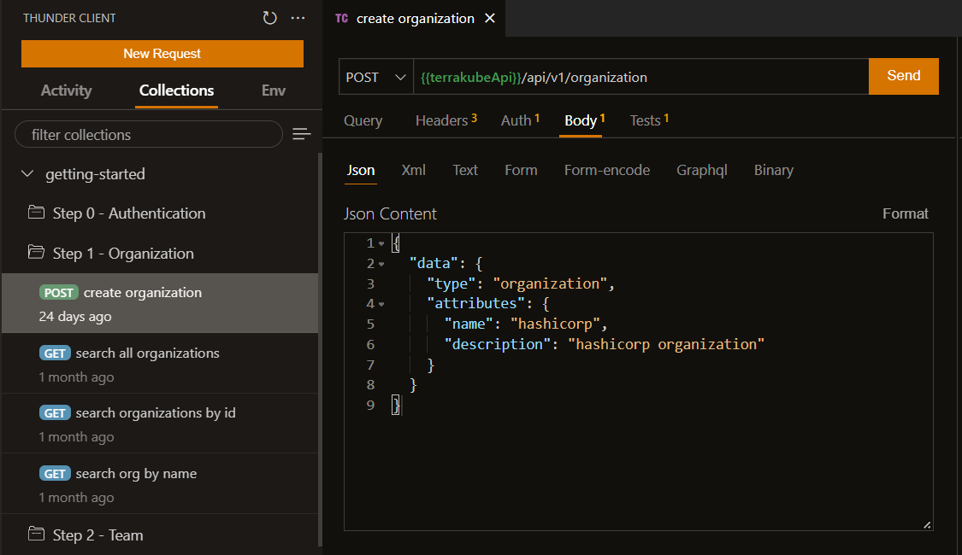Image resolution: width=962 pixels, height=555 pixels.
Task: Click the Step 0 - Authentication folder icon
Action: (x=36, y=213)
